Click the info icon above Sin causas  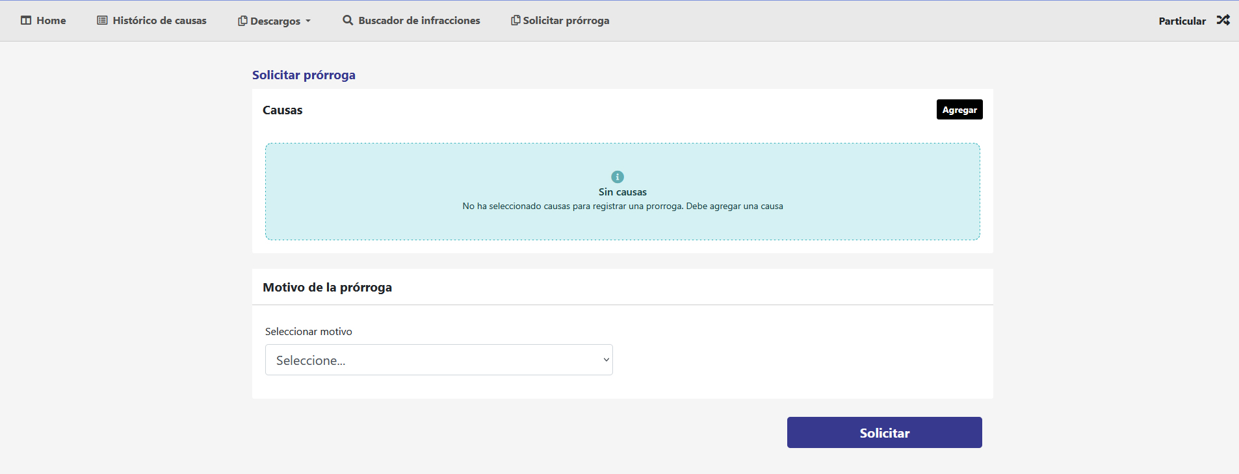tap(618, 177)
